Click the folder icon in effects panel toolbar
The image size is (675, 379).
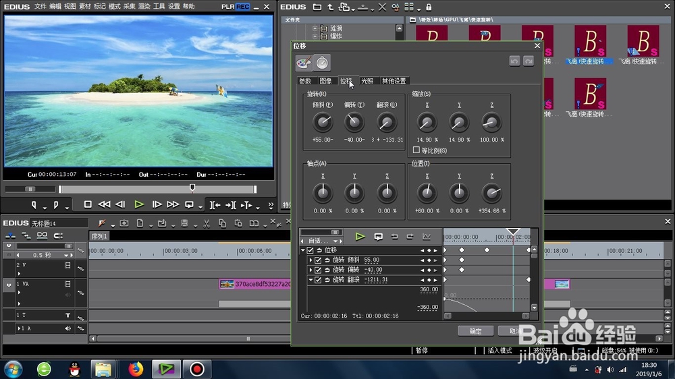[x=317, y=7]
